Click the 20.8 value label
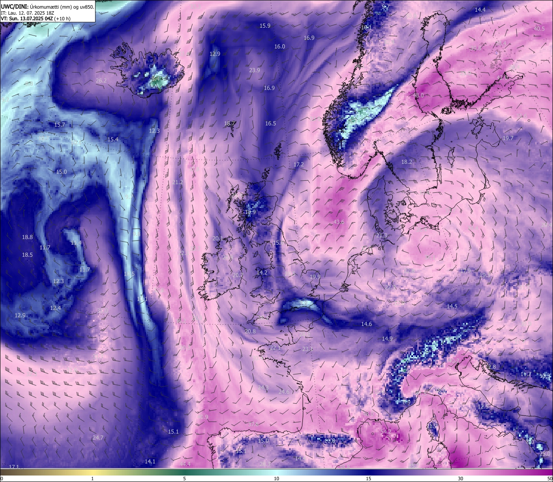The height and width of the screenshot is (482, 553). pos(250,331)
